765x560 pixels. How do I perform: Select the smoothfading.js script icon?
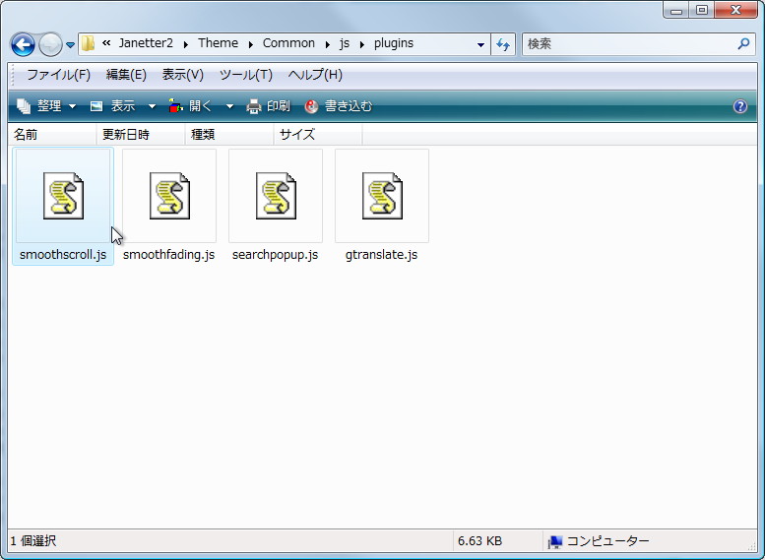point(169,196)
